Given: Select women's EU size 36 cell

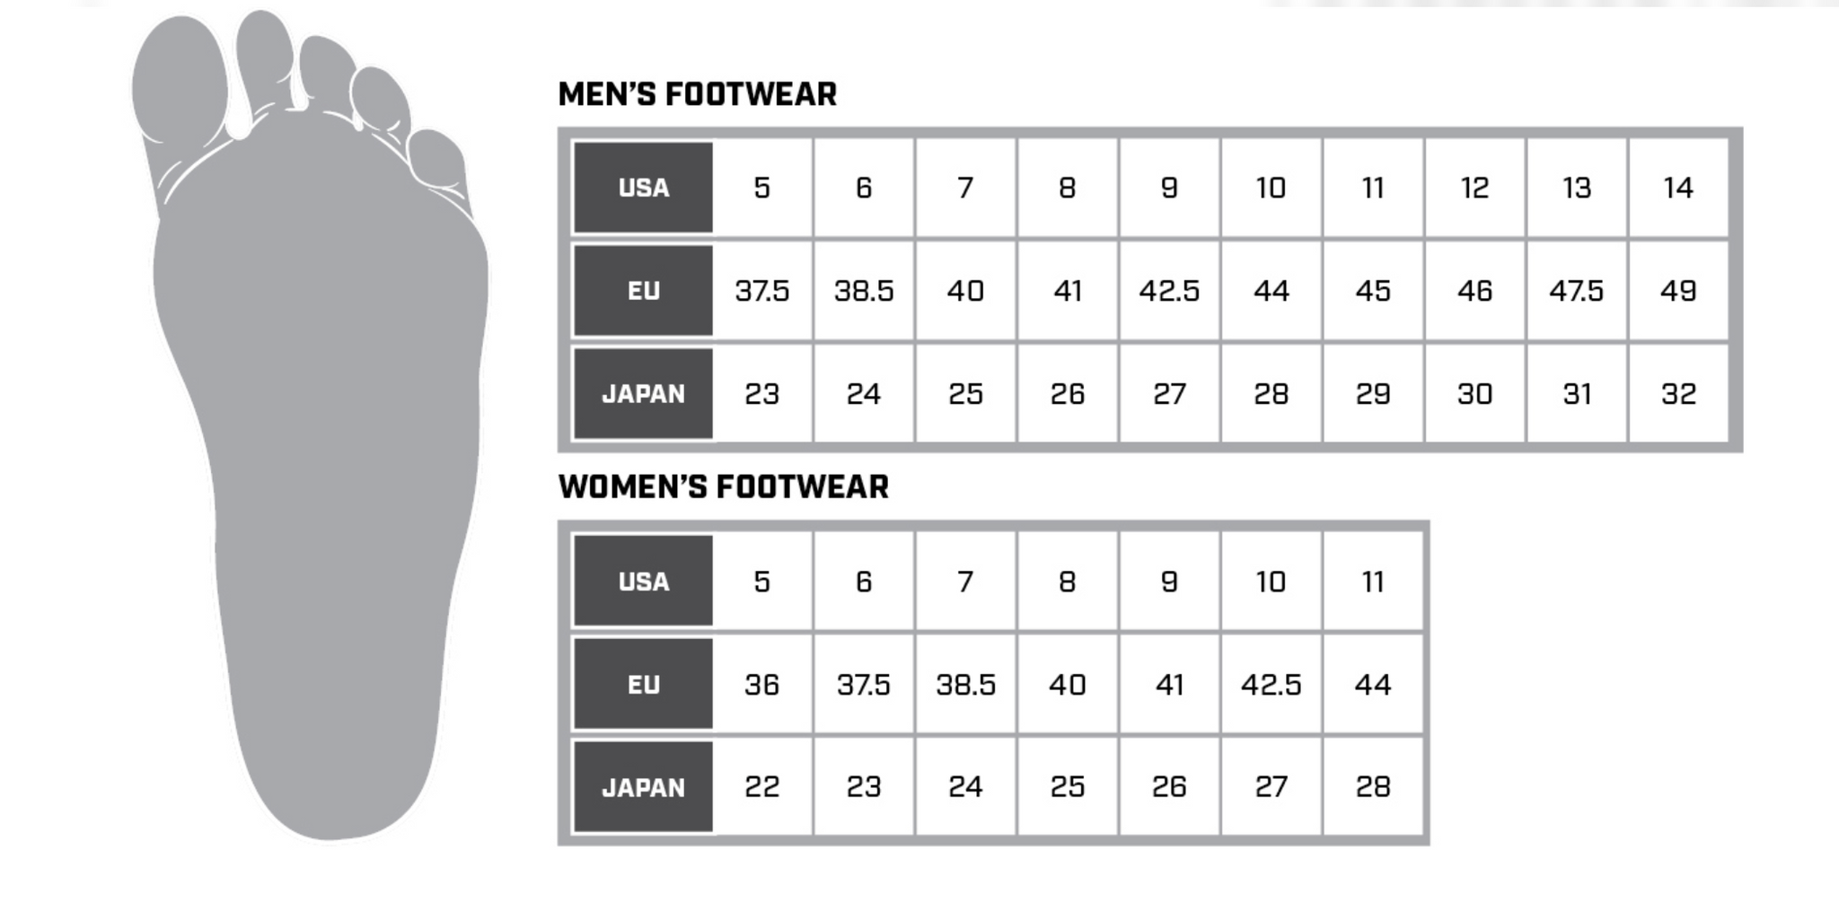Looking at the screenshot, I should [762, 684].
